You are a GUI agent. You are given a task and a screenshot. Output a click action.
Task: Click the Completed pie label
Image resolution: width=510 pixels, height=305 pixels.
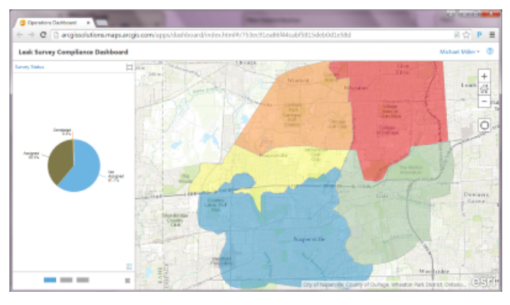point(62,131)
